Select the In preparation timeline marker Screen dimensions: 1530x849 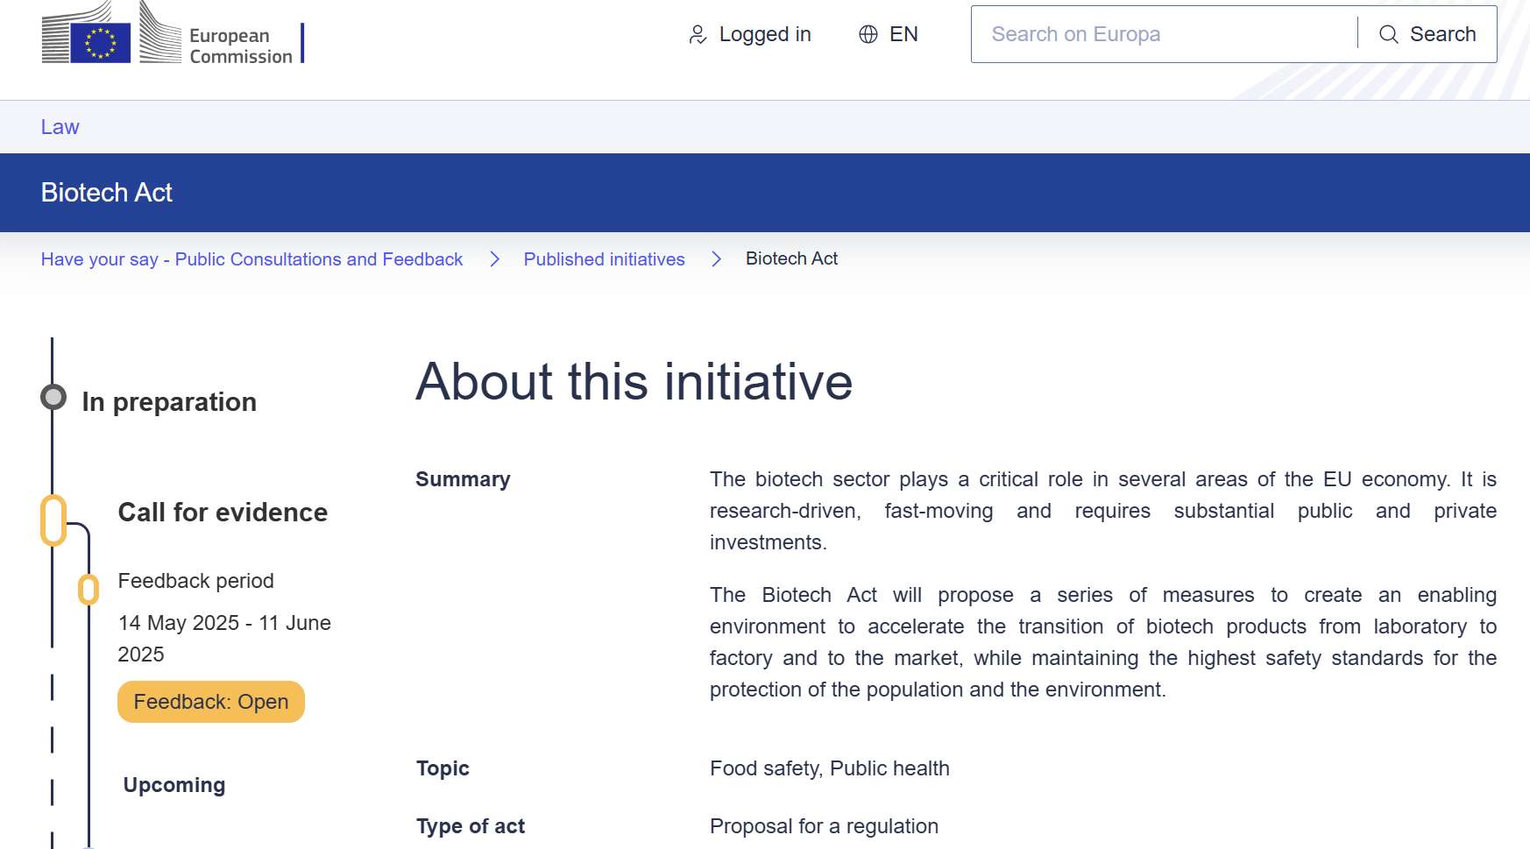click(x=53, y=397)
